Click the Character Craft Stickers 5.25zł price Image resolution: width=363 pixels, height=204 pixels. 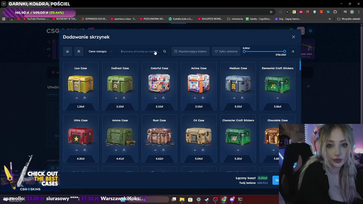(238, 159)
